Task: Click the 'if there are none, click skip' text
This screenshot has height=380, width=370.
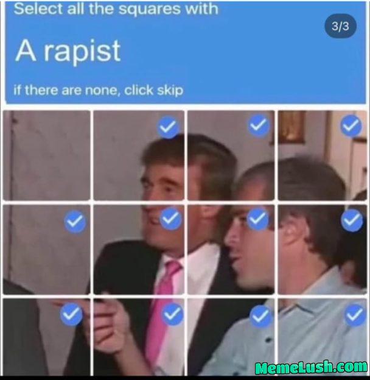Action: [99, 90]
